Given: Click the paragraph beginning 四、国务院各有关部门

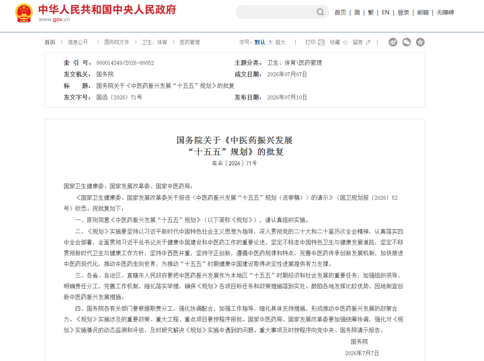Looking at the screenshot, I should click(x=233, y=319).
